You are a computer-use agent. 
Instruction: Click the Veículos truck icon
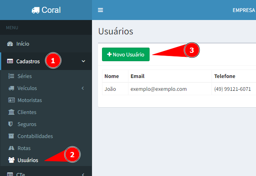[x=11, y=88]
